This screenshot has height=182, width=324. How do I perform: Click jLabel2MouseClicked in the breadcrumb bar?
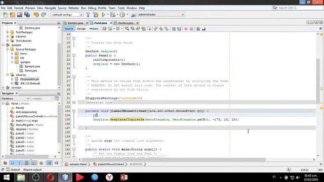pyautogui.click(x=111, y=164)
